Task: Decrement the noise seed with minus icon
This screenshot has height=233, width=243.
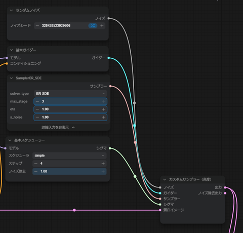Action: click(37, 26)
